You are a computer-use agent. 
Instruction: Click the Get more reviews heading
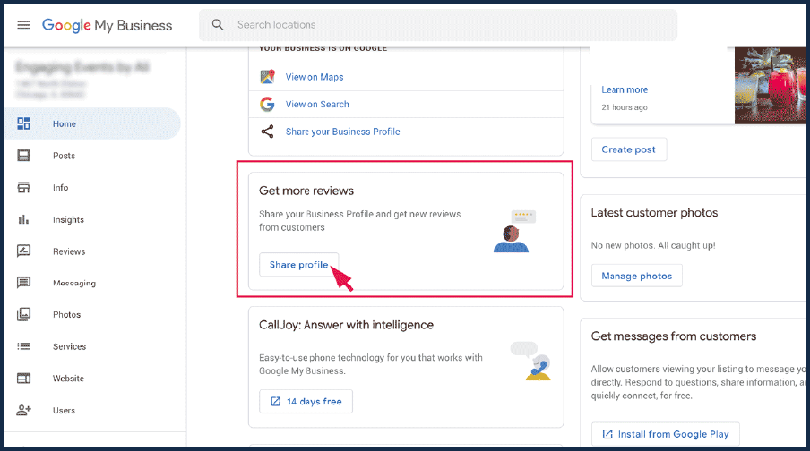[x=306, y=191]
